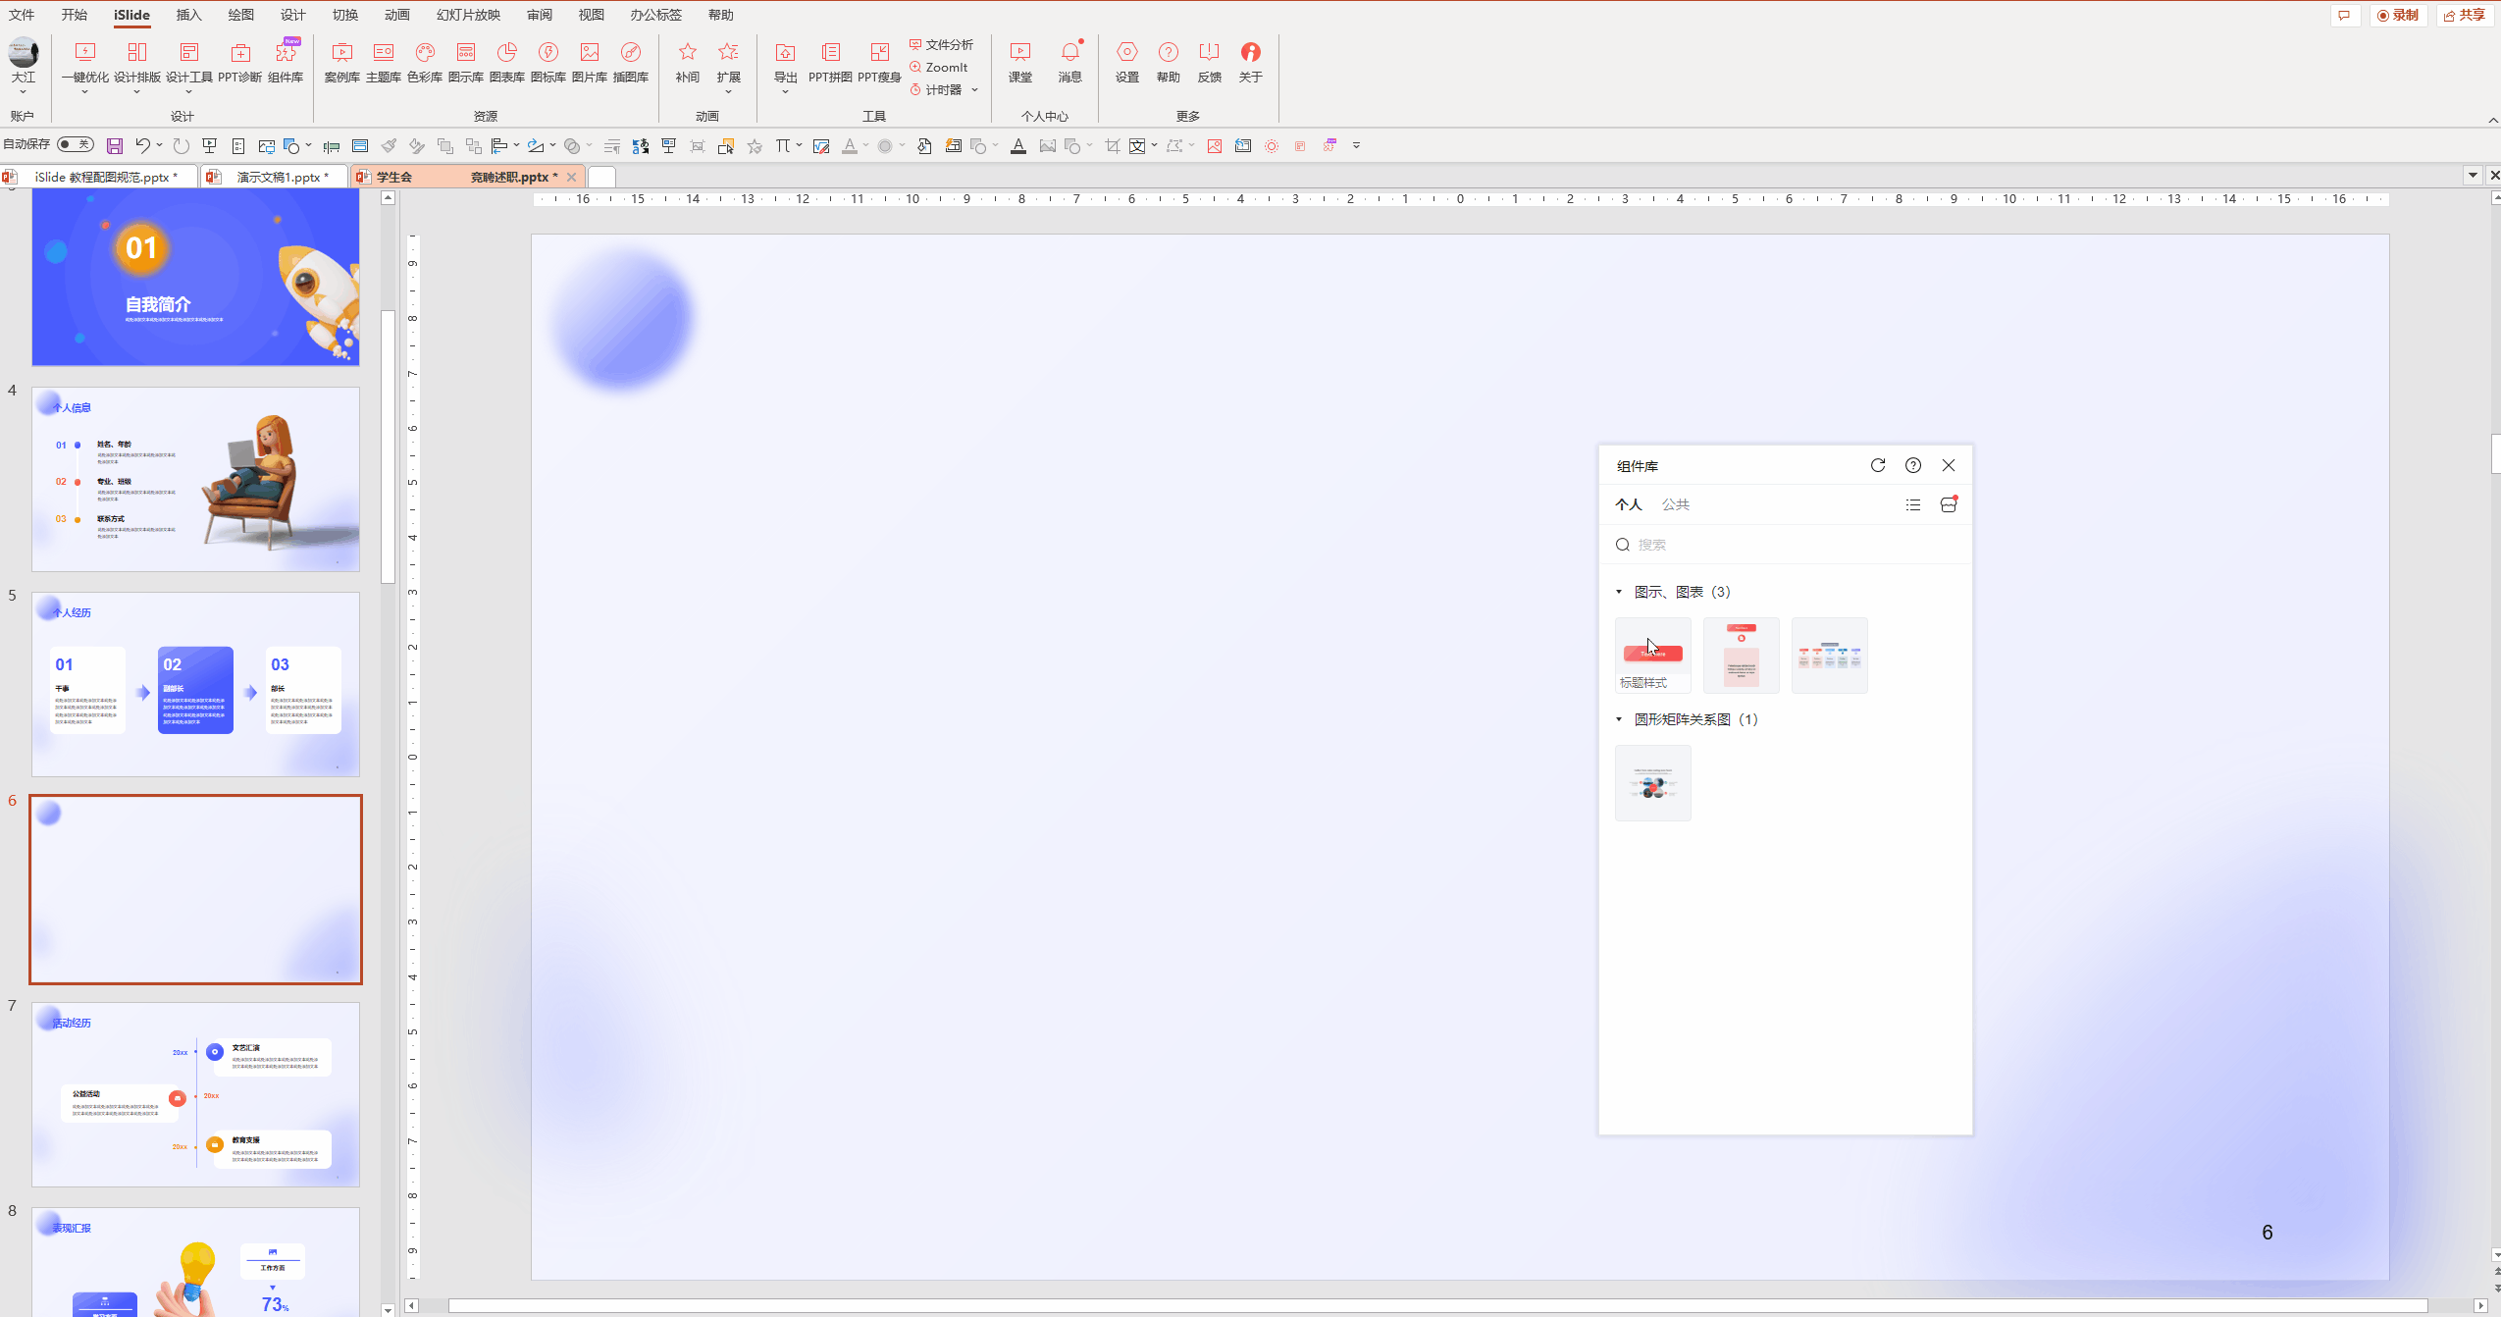Open the 文件 menu
The height and width of the screenshot is (1317, 2501).
22,15
